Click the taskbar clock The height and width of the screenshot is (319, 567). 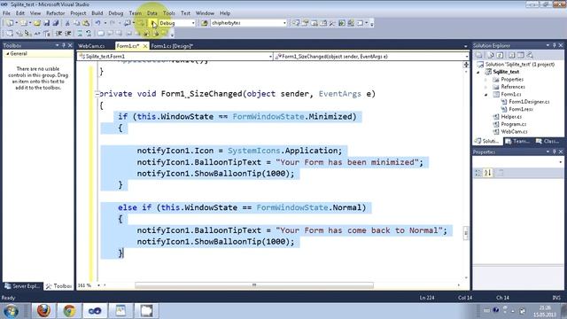[x=545, y=311]
